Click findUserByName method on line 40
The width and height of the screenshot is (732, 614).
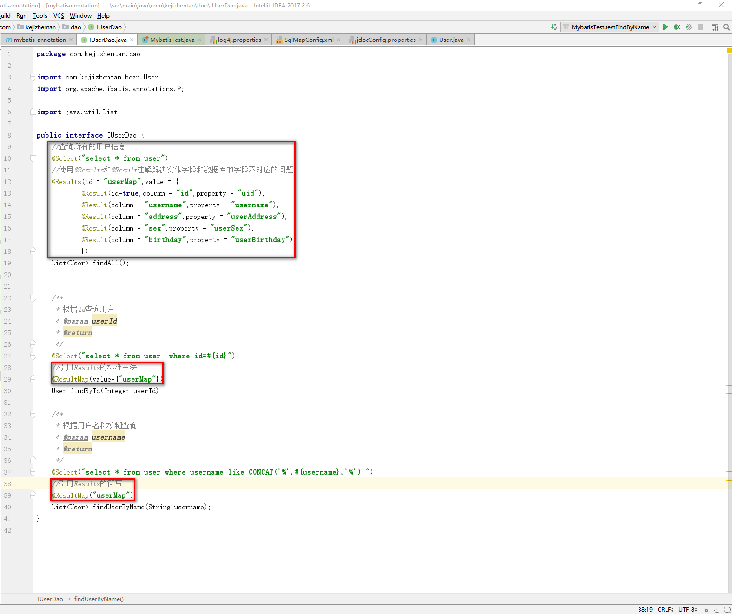click(119, 507)
